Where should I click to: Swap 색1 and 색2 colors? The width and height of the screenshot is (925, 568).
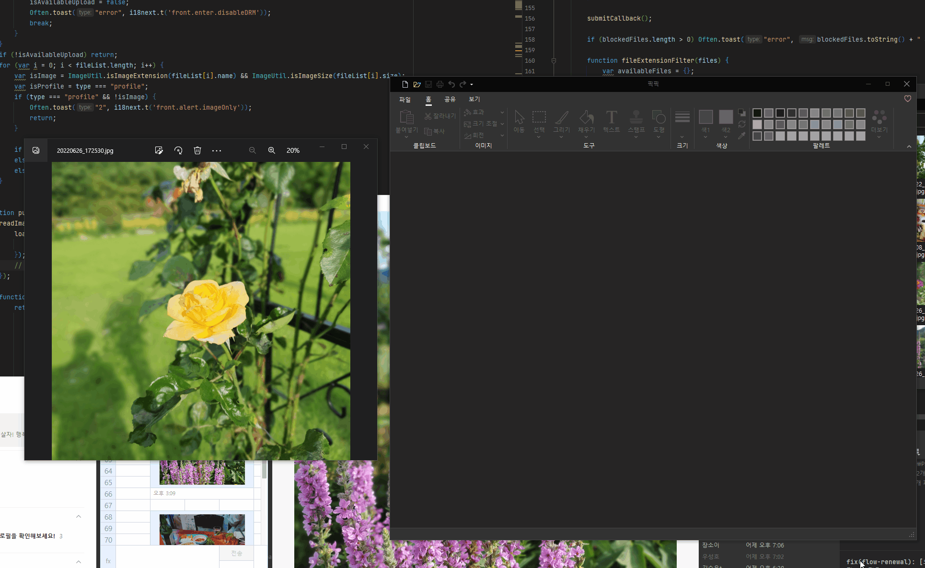(742, 124)
